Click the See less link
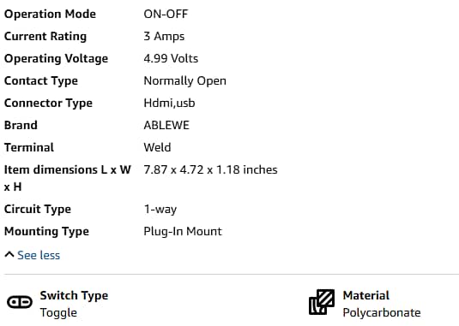The height and width of the screenshot is (326, 459). tap(39, 255)
